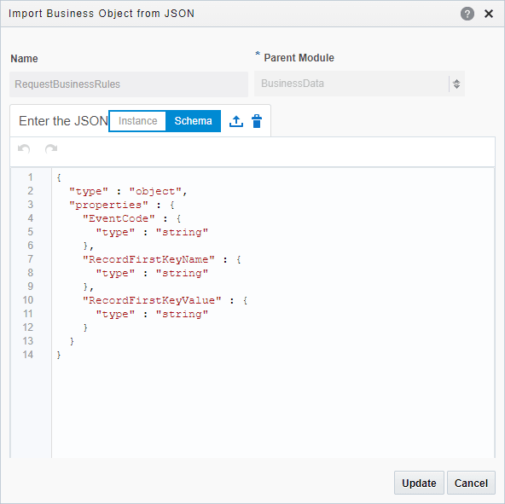Image resolution: width=505 pixels, height=504 pixels.
Task: Click the blank editor area below the JSON
Action: pyautogui.click(x=273, y=409)
